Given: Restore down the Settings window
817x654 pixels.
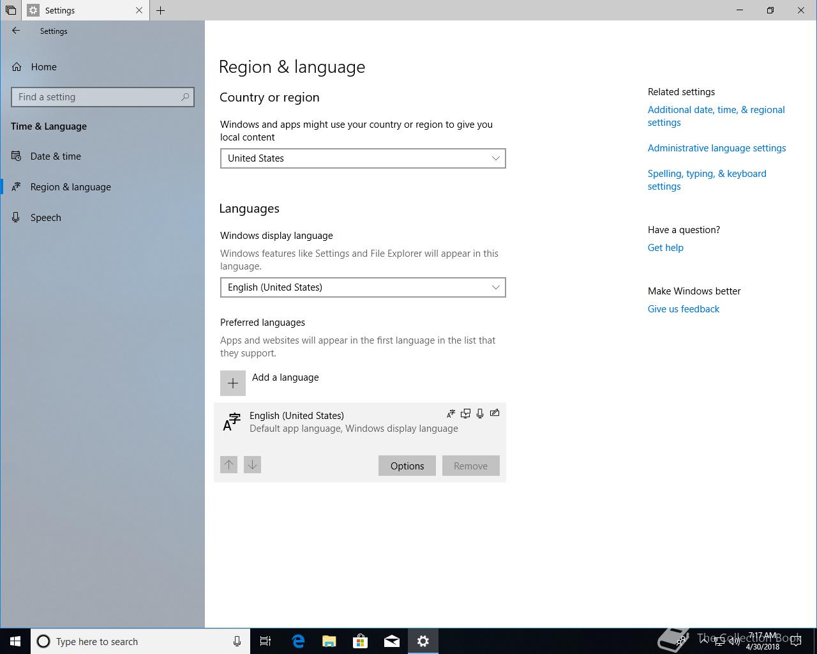Looking at the screenshot, I should 770,10.
